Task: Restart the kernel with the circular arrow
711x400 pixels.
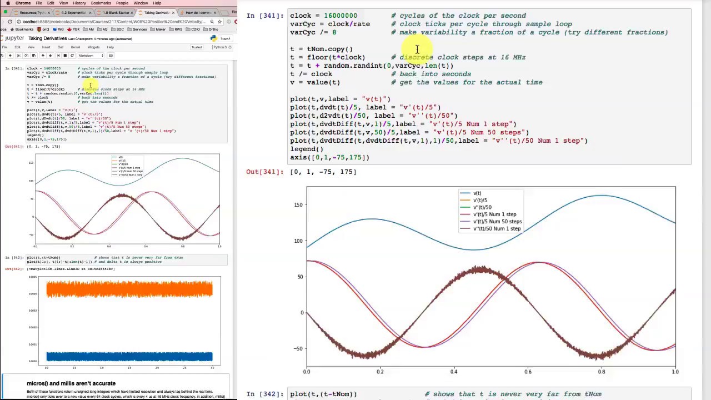Action: [72, 56]
